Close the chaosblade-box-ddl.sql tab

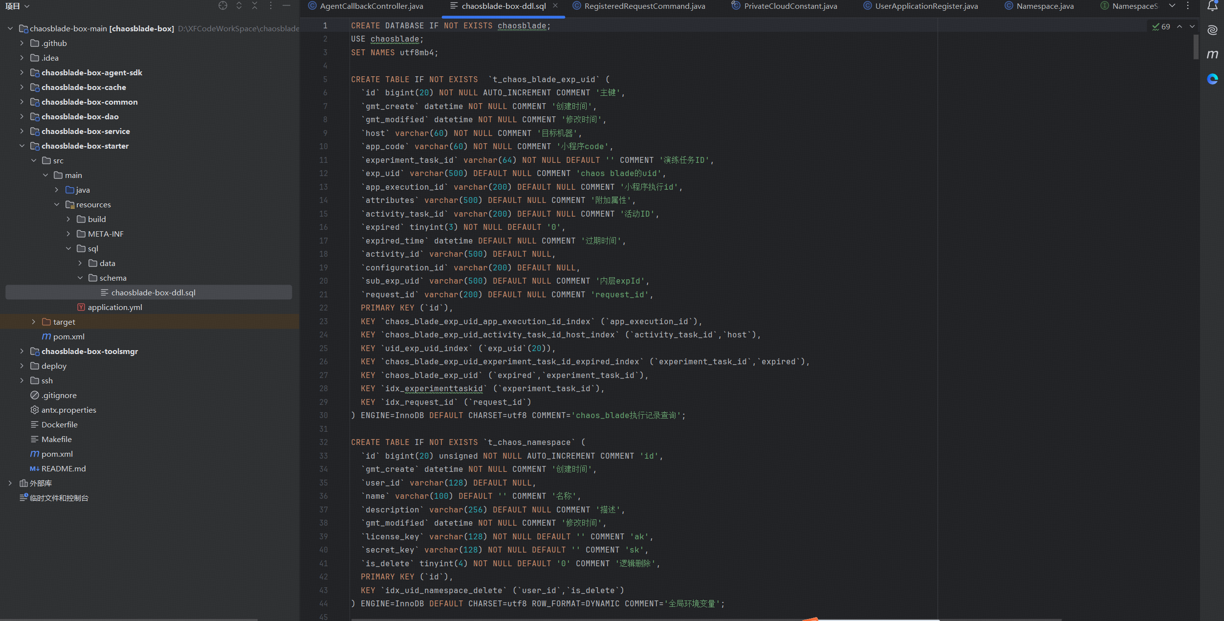555,6
